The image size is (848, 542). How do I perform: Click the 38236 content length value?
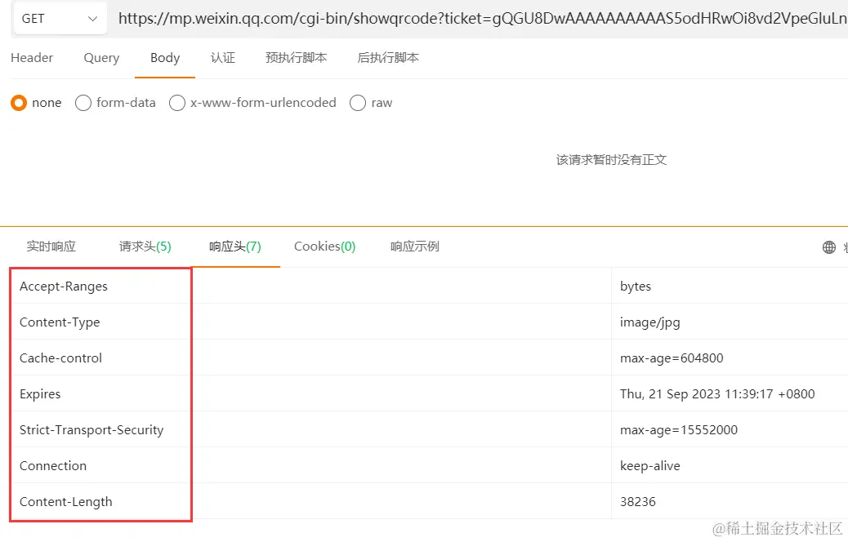(637, 501)
